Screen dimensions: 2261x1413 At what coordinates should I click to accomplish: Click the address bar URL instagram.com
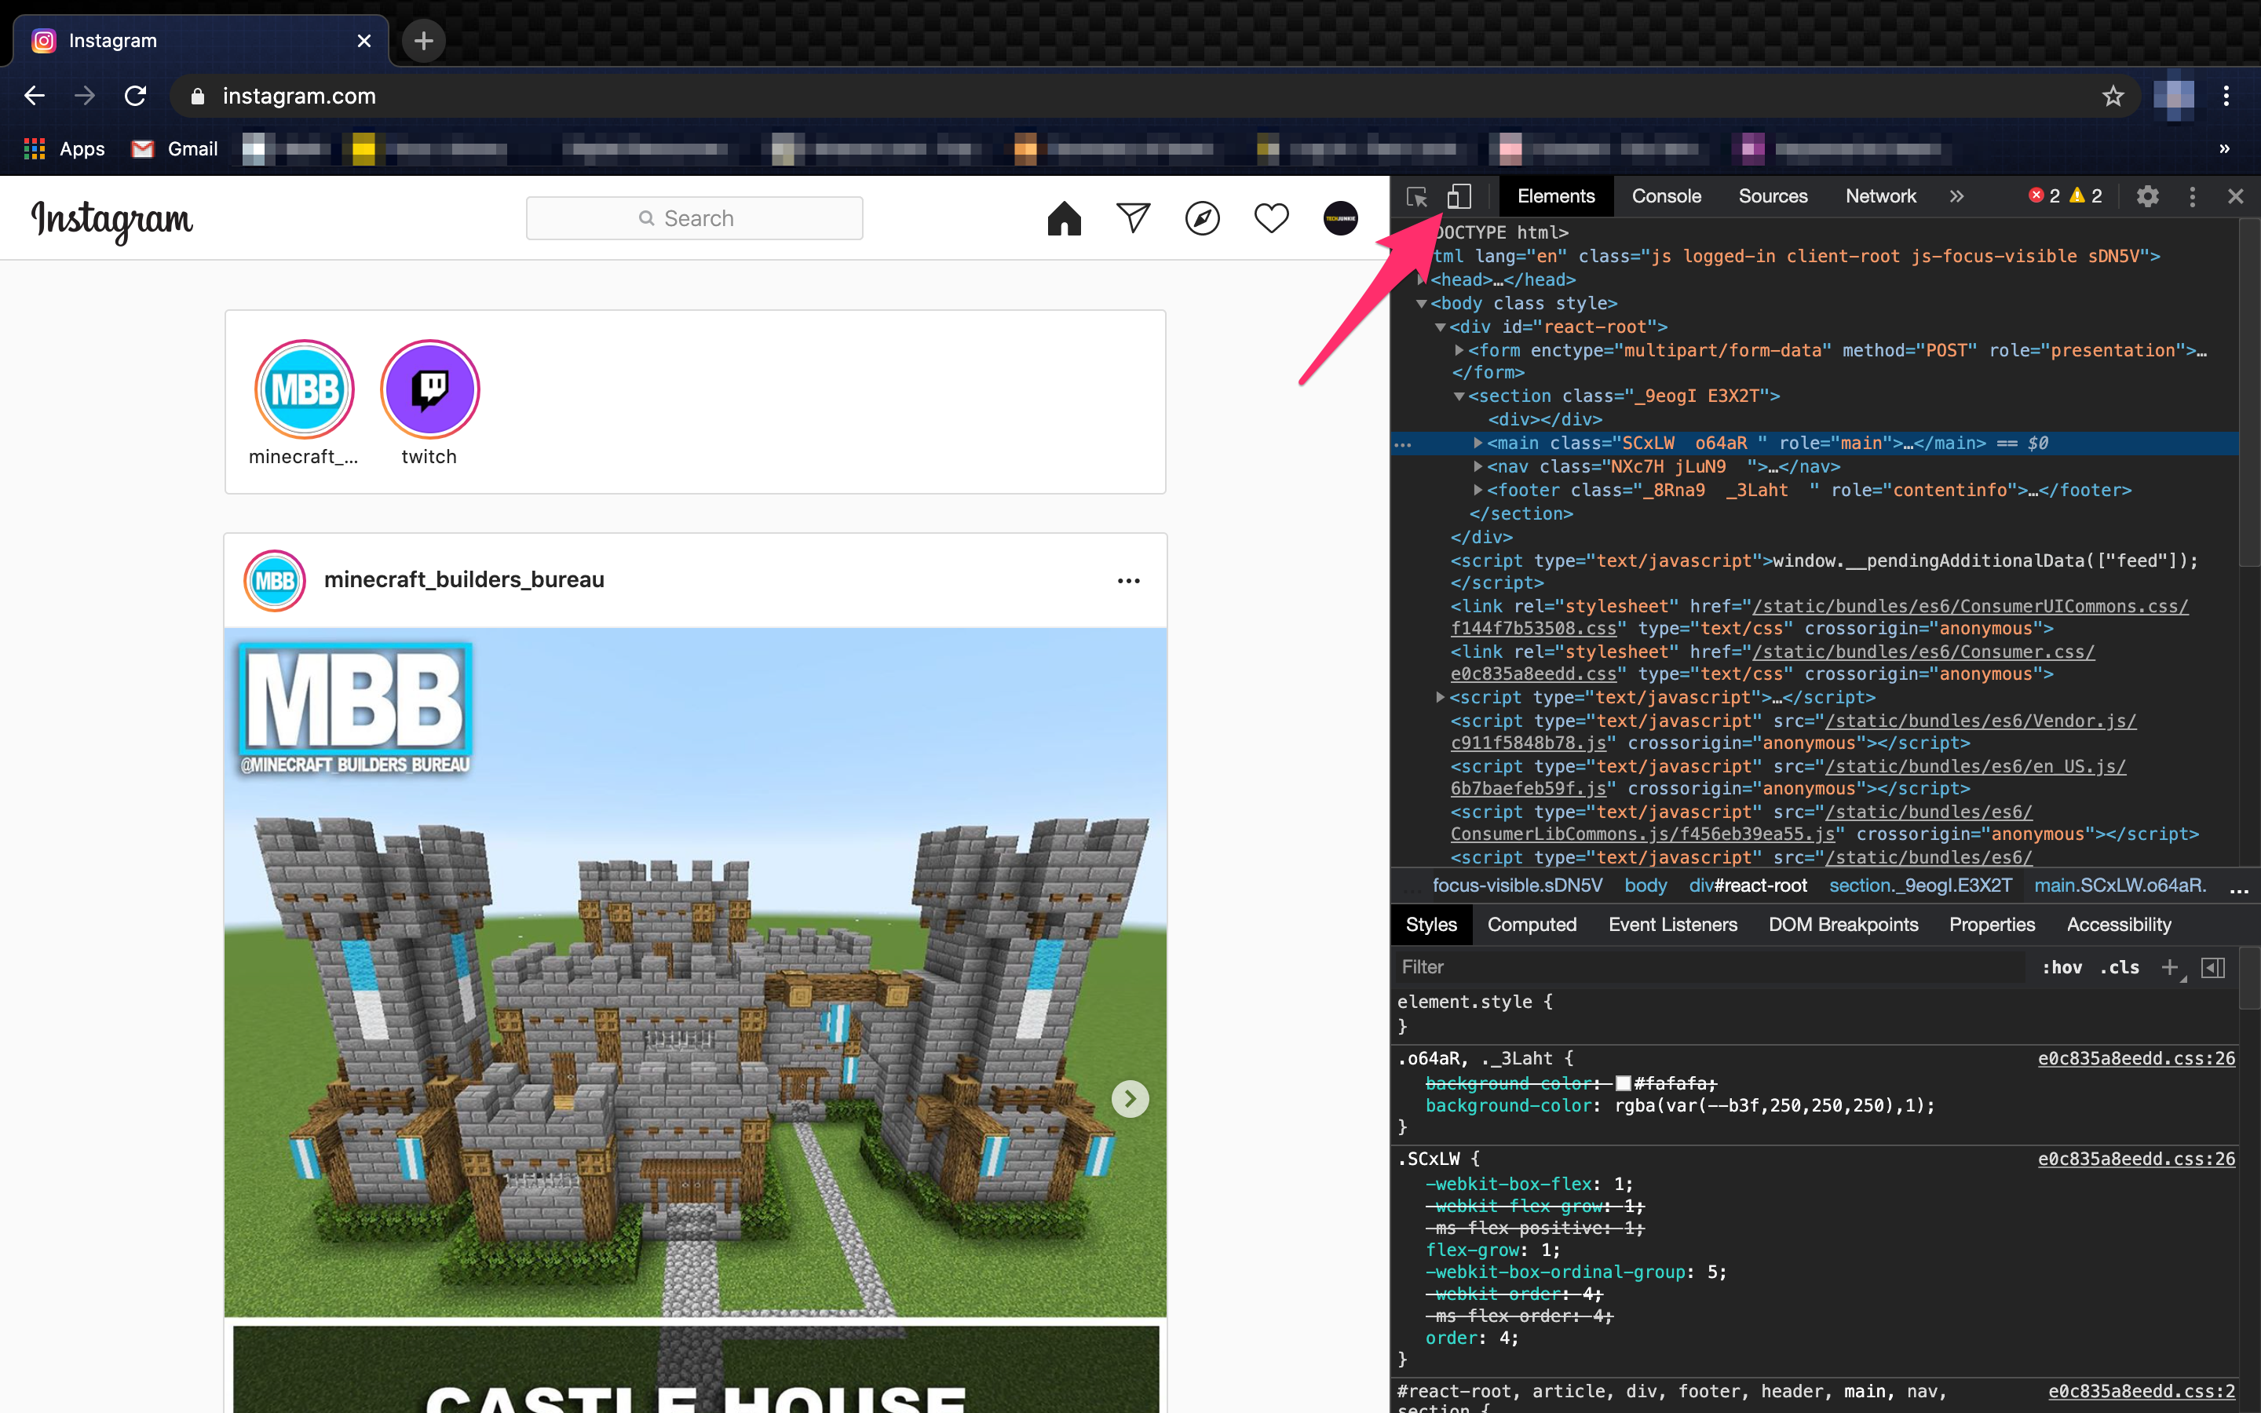pyautogui.click(x=299, y=95)
